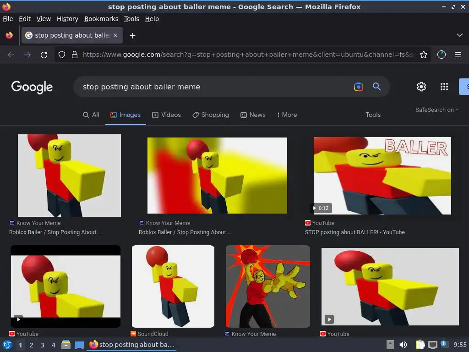Viewport: 469px width, 352px height.
Task: Open the Tools filter button
Action: pos(373,115)
